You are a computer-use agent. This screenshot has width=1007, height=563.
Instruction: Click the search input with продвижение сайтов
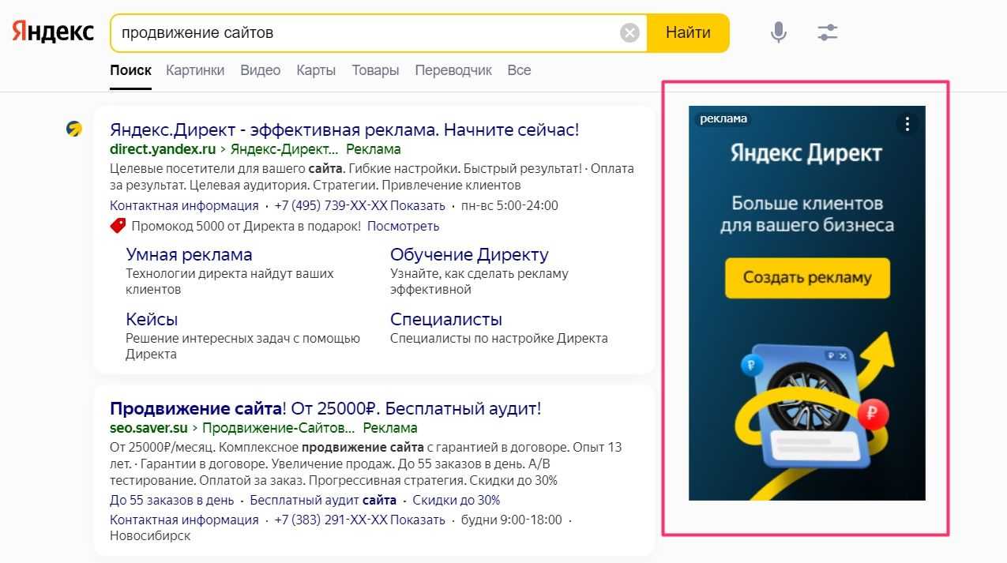point(363,33)
